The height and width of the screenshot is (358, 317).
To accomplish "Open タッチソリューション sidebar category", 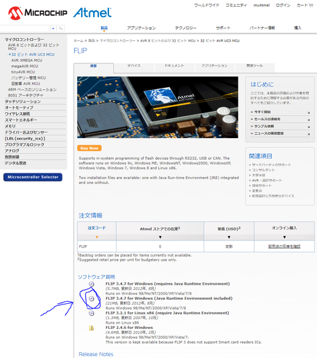I will click(23, 102).
